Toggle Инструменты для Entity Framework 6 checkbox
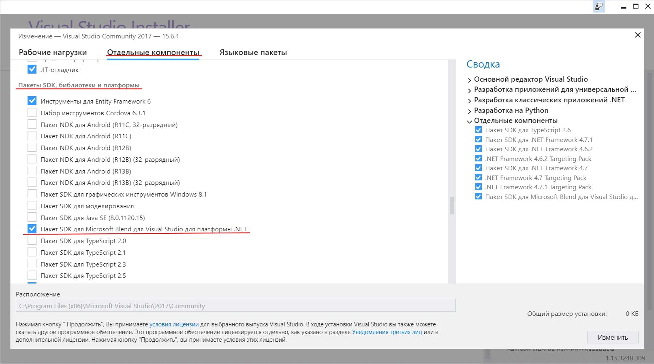The image size is (654, 364). click(32, 101)
